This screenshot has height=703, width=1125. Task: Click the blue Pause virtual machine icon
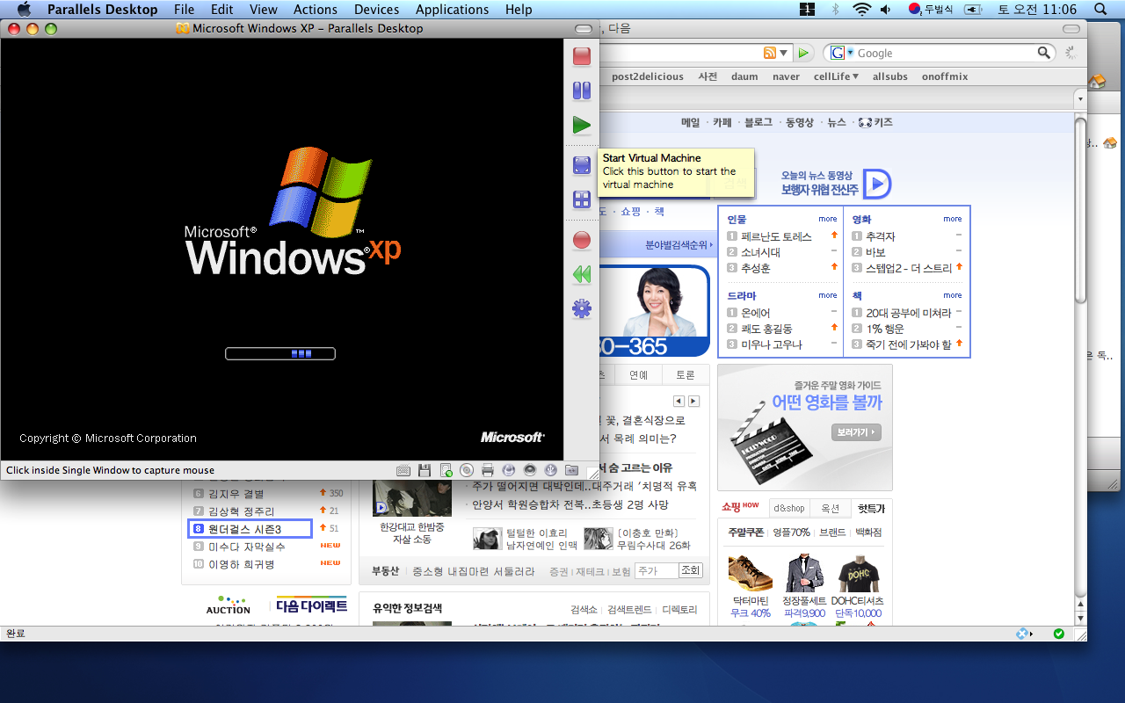582,91
